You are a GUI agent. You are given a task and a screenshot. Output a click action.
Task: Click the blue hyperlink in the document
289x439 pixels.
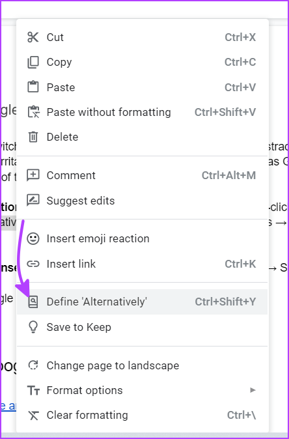(8, 406)
